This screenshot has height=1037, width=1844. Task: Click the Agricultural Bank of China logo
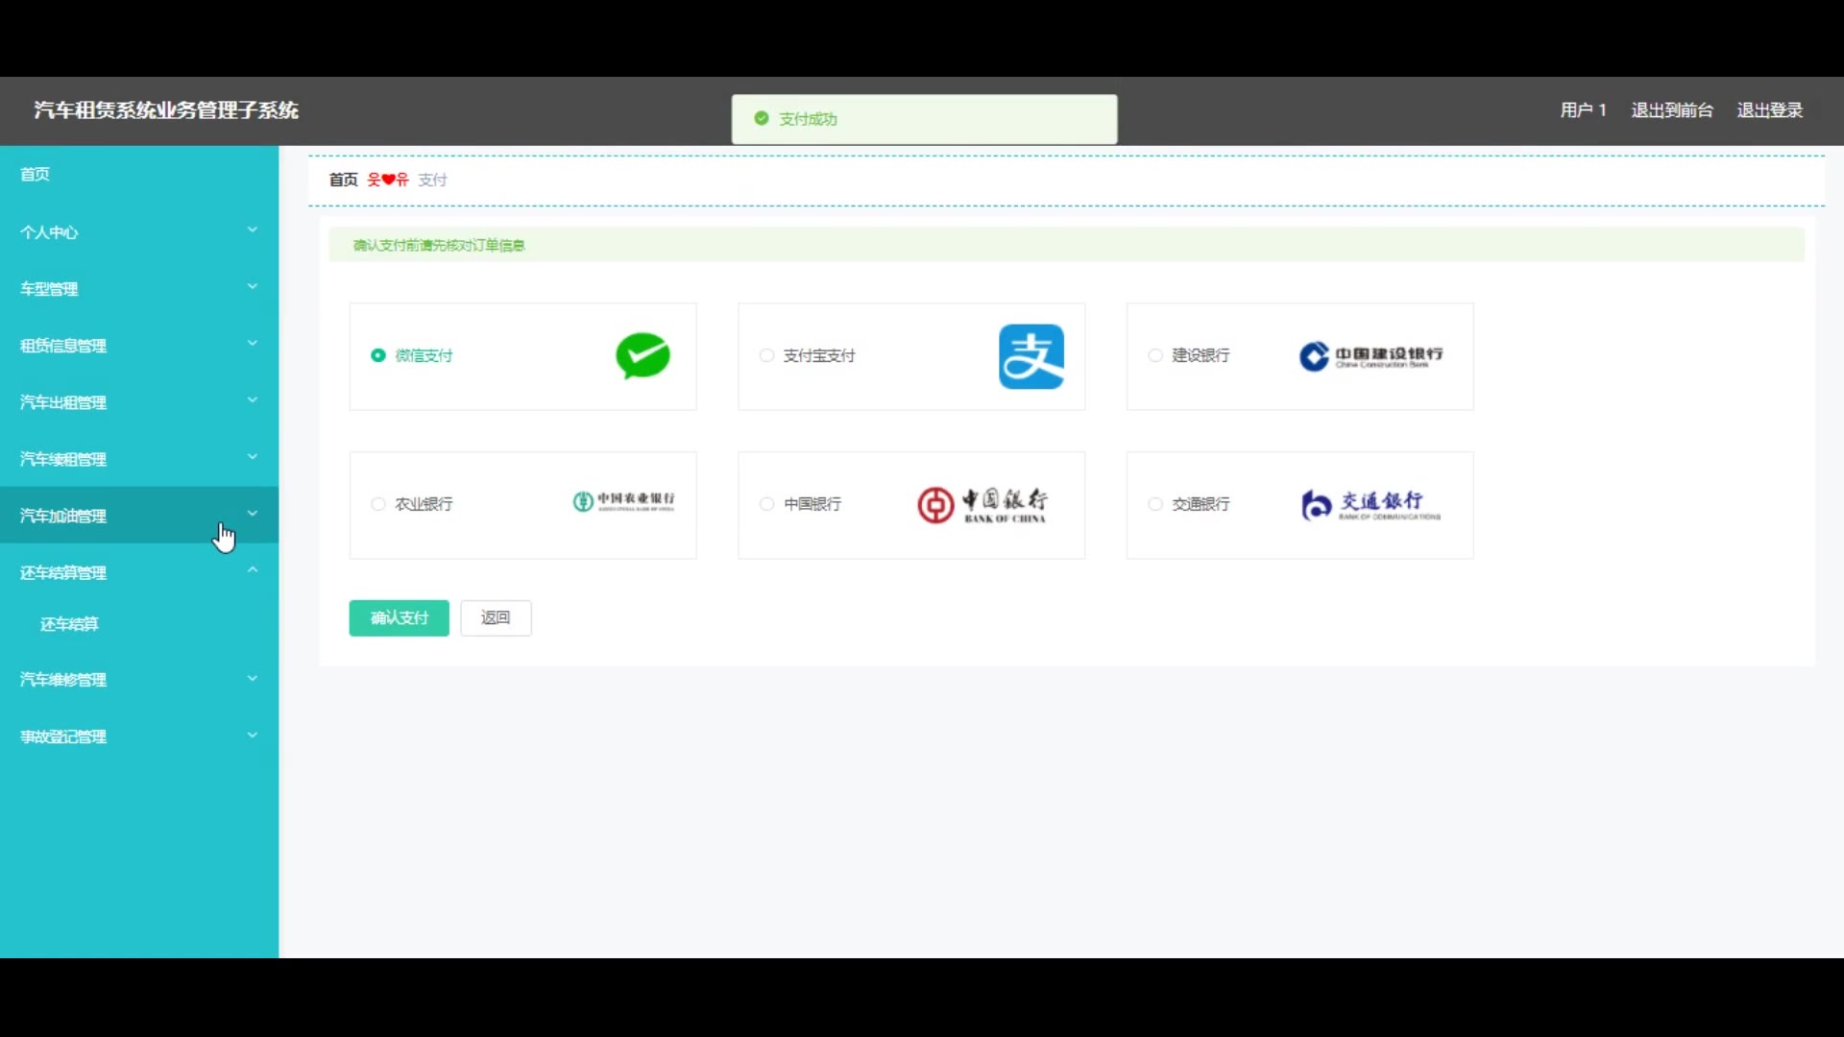click(623, 502)
